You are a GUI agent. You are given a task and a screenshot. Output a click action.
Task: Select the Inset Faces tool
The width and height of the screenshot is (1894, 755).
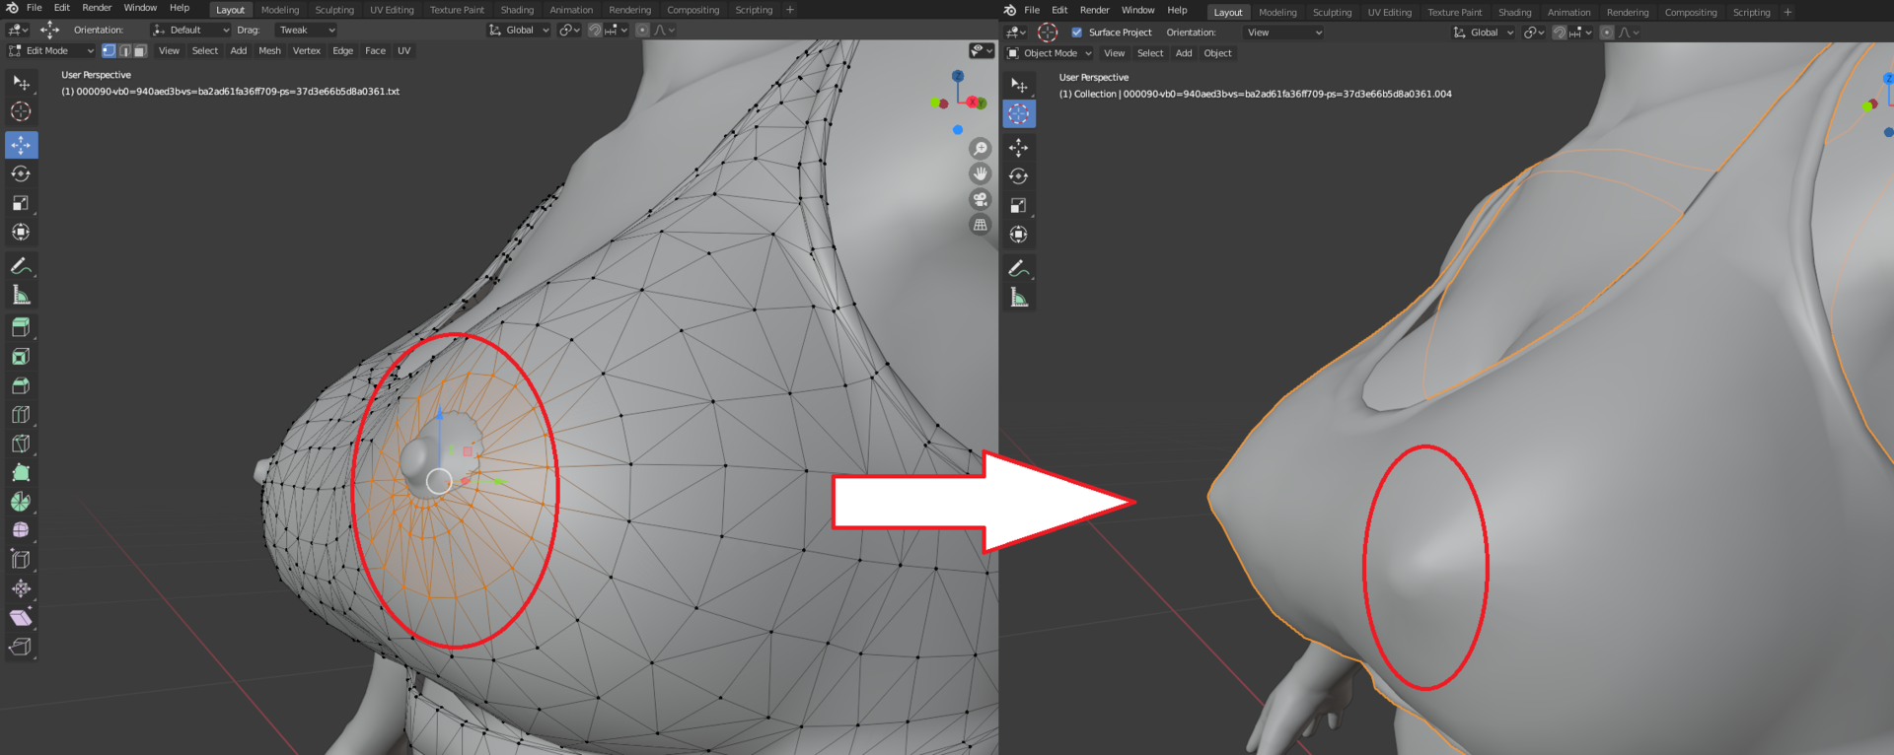point(21,357)
